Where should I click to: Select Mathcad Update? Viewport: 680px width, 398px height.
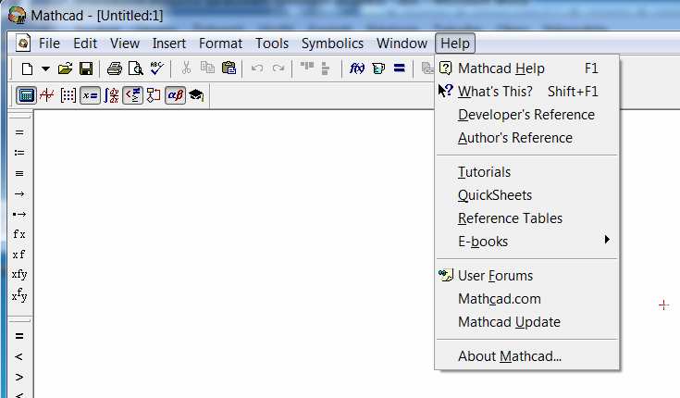coord(527,322)
